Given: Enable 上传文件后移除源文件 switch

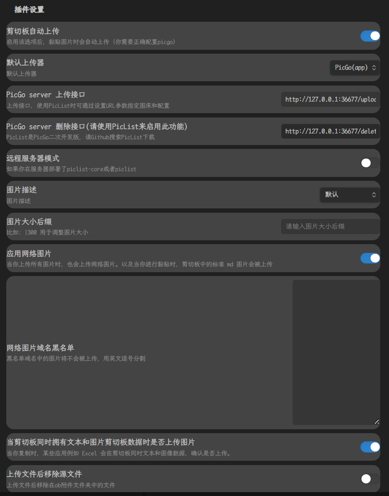Looking at the screenshot, I should (370, 479).
